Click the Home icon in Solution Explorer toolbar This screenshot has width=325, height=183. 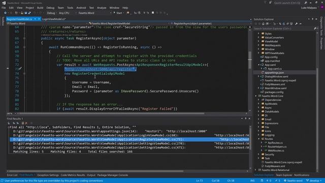point(263,24)
